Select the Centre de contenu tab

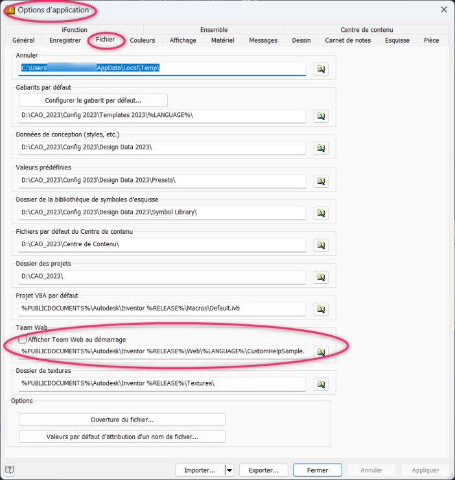pyautogui.click(x=366, y=29)
